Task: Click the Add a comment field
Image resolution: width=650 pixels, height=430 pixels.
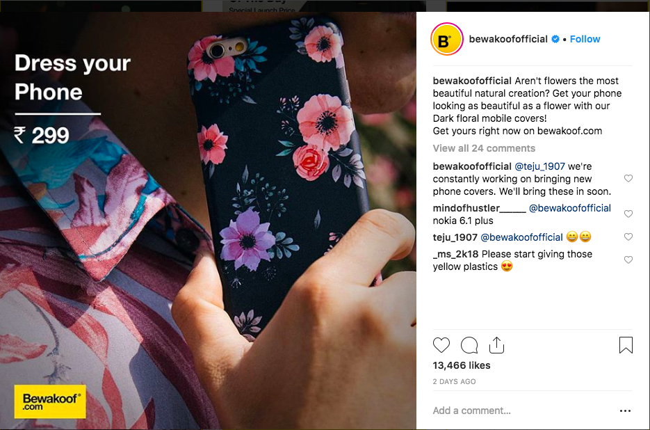Action: (x=522, y=411)
